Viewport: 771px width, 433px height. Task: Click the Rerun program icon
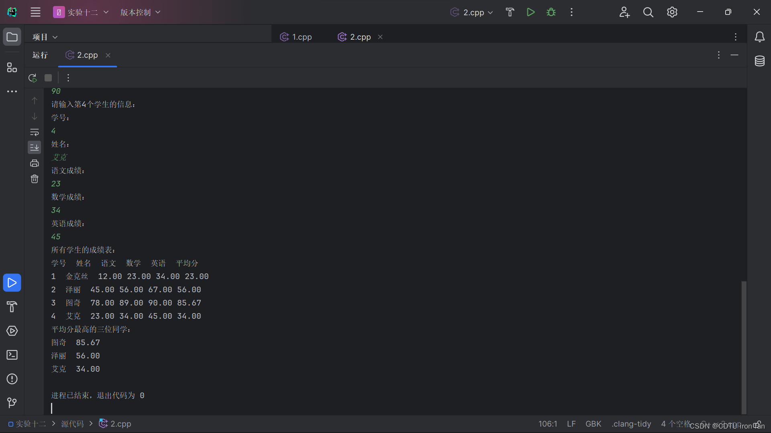[33, 78]
